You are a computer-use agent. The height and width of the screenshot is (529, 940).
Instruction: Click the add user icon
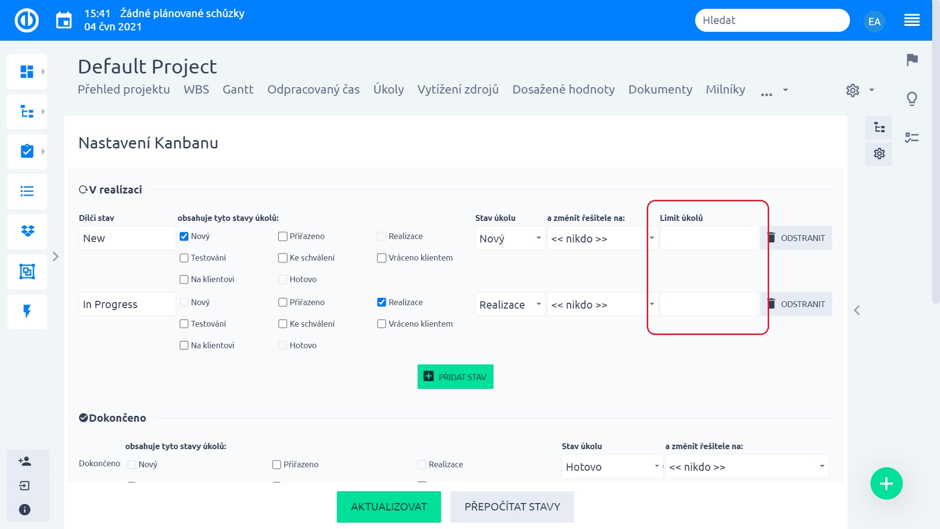pyautogui.click(x=24, y=461)
